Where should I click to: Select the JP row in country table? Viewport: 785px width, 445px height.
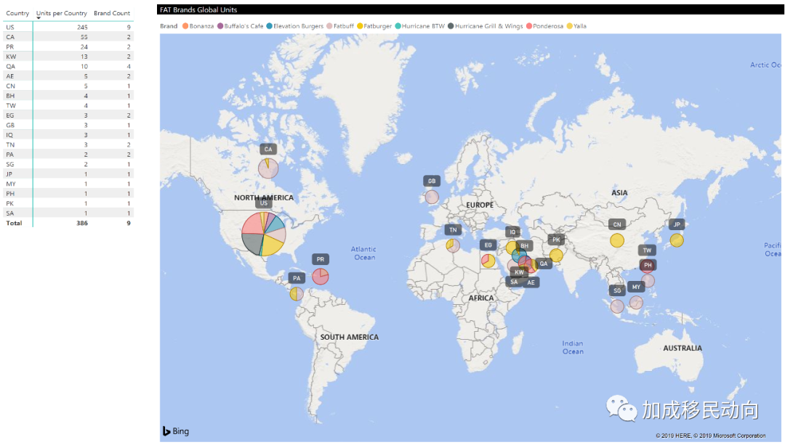(x=68, y=174)
